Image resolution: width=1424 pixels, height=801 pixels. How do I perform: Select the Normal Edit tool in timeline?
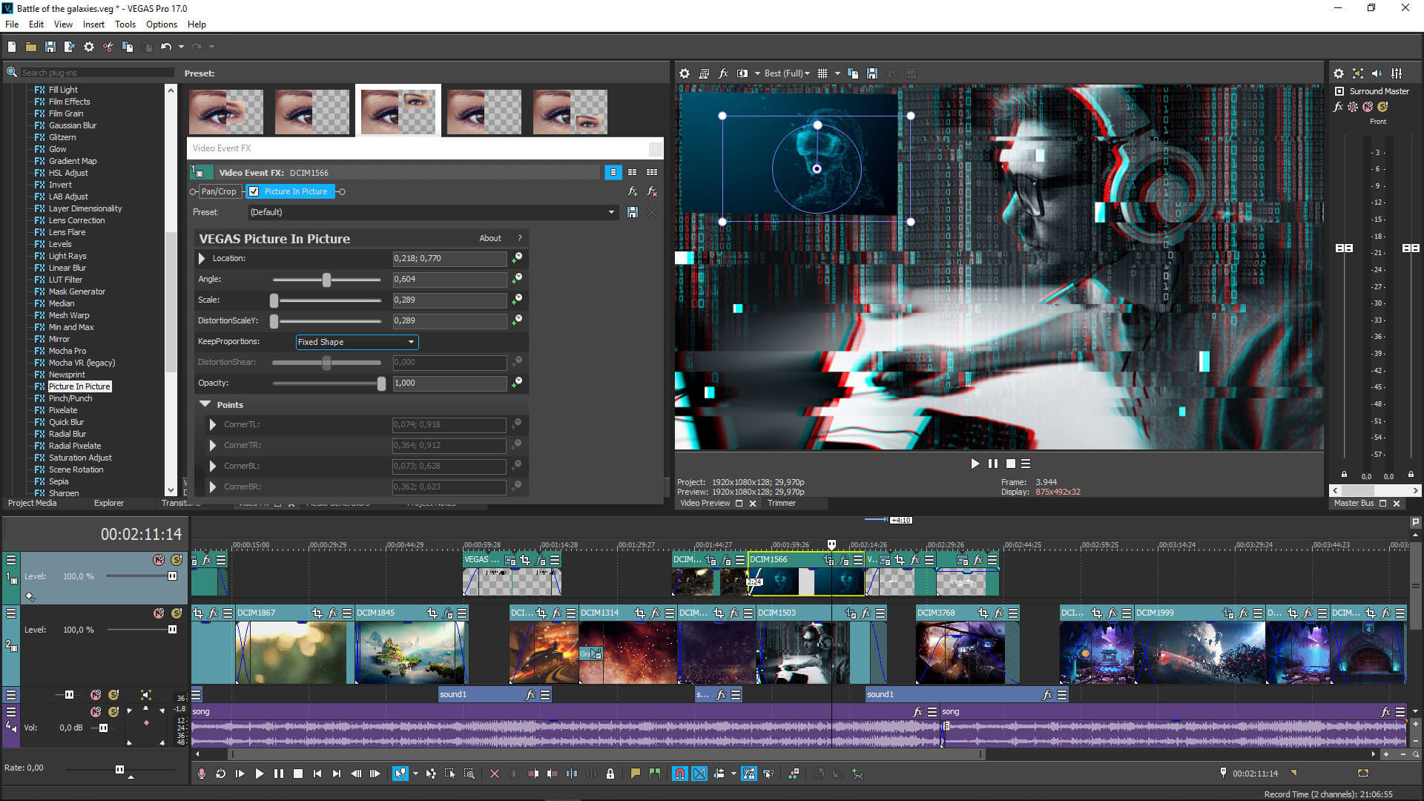click(402, 774)
